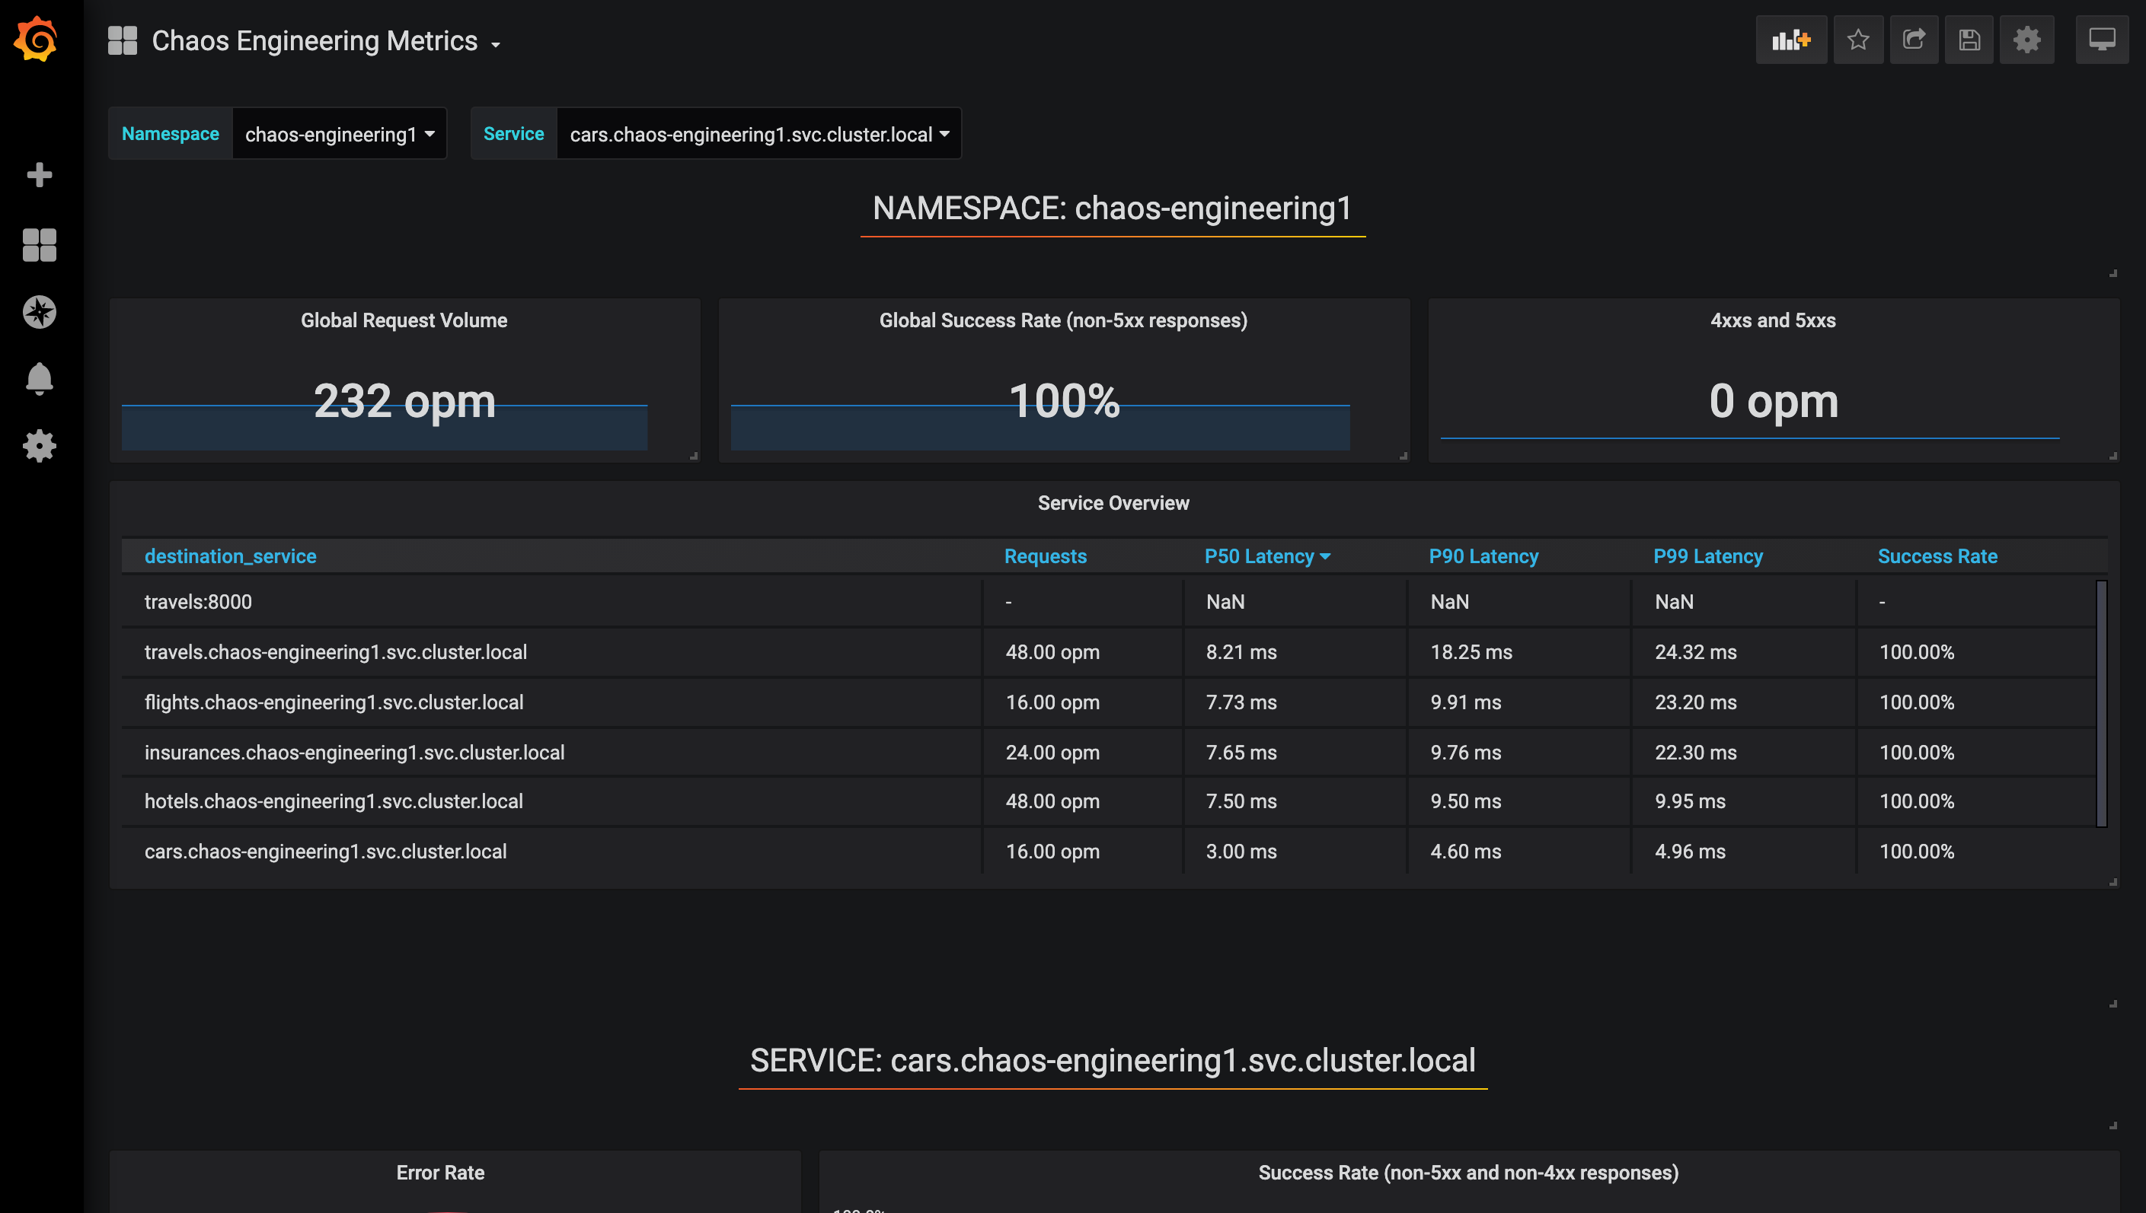Click the dashboard grid icon beside title
Image resolution: width=2146 pixels, height=1213 pixels.
click(123, 40)
